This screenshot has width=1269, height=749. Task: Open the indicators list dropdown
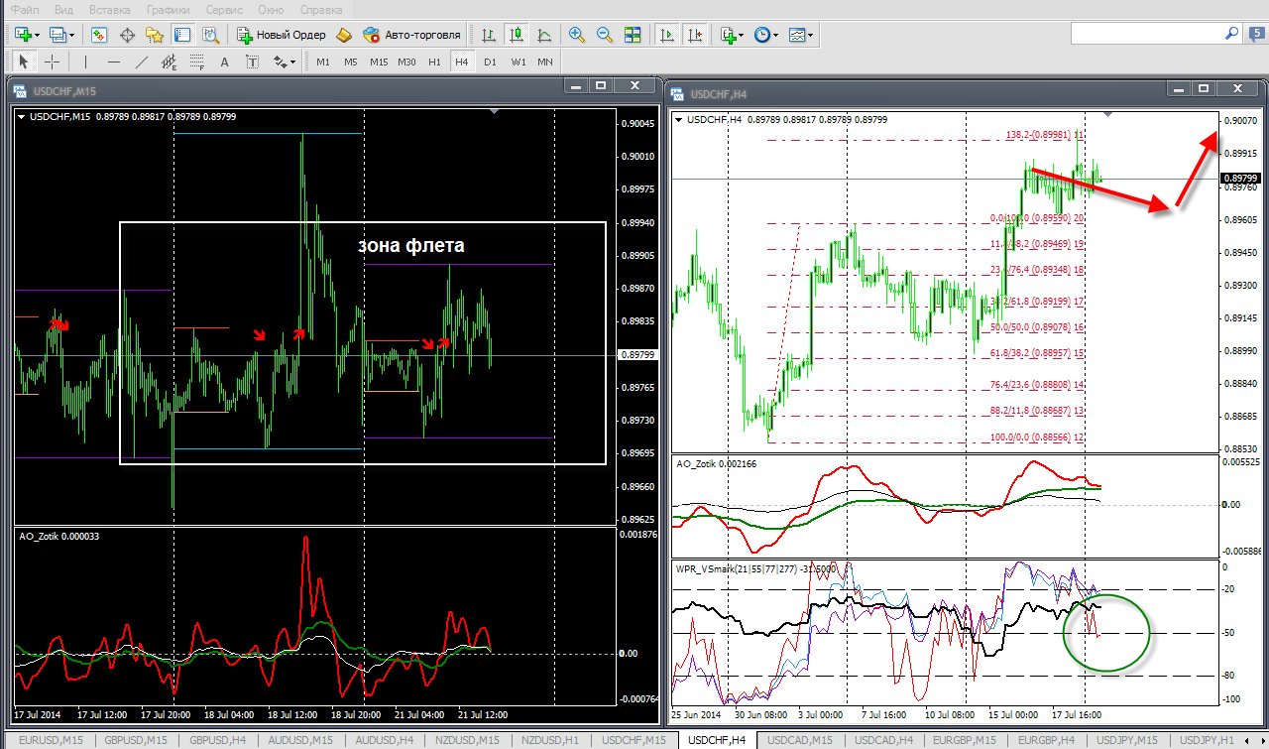743,35
